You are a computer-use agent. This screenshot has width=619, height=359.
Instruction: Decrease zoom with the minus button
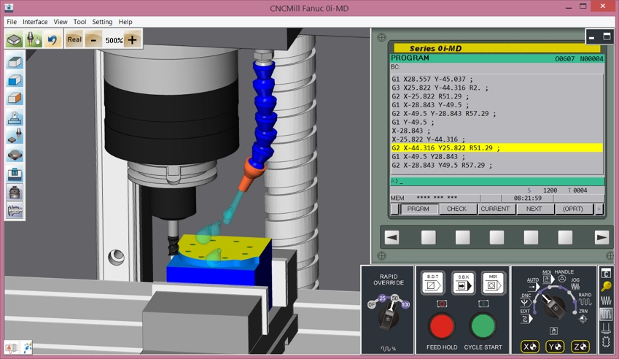click(93, 40)
